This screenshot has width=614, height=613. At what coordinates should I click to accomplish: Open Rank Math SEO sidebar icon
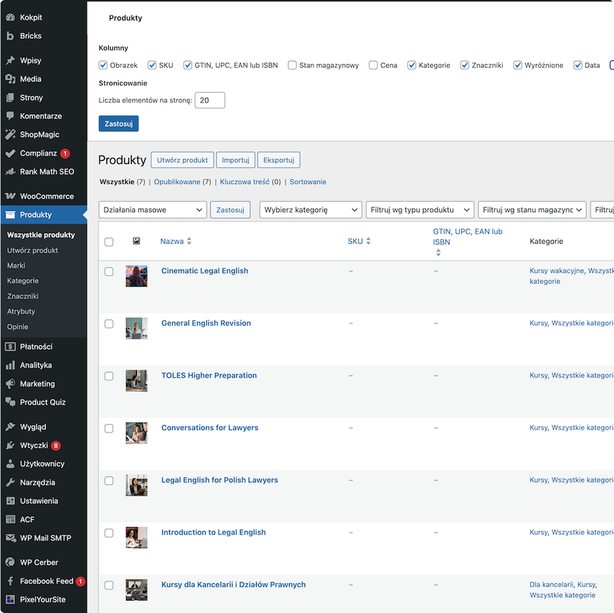tap(10, 172)
